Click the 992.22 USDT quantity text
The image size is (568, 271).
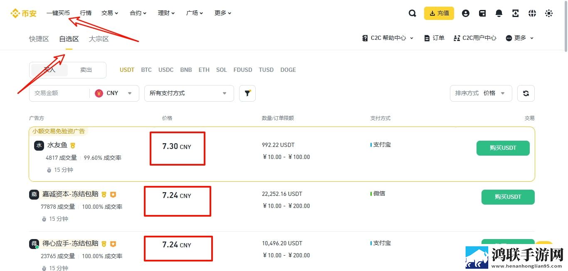pos(278,145)
